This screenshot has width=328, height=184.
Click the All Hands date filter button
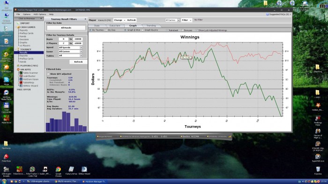coord(66,28)
